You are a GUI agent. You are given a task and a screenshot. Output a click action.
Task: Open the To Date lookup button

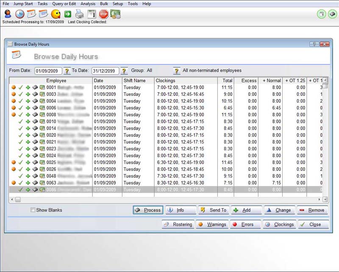pos(124,71)
